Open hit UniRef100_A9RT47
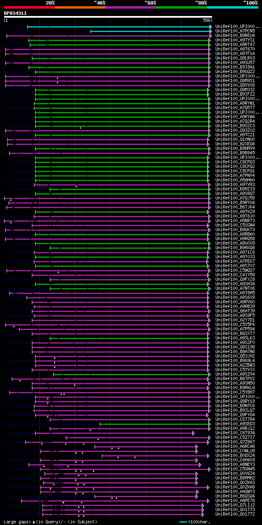The image size is (262, 525). [235, 44]
